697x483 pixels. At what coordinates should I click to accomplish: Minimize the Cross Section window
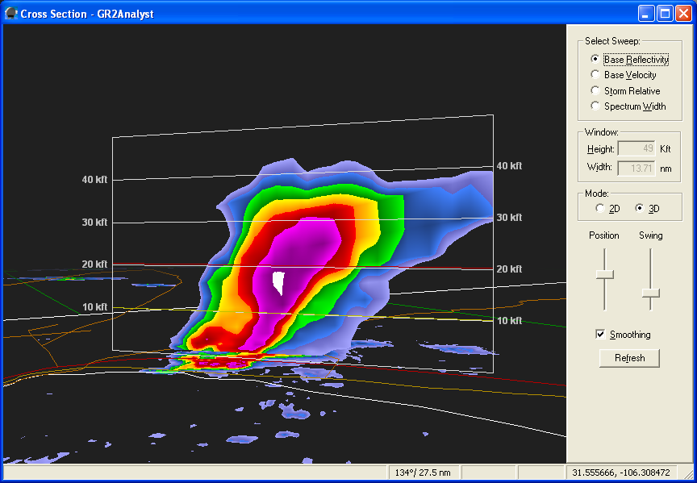click(x=648, y=13)
